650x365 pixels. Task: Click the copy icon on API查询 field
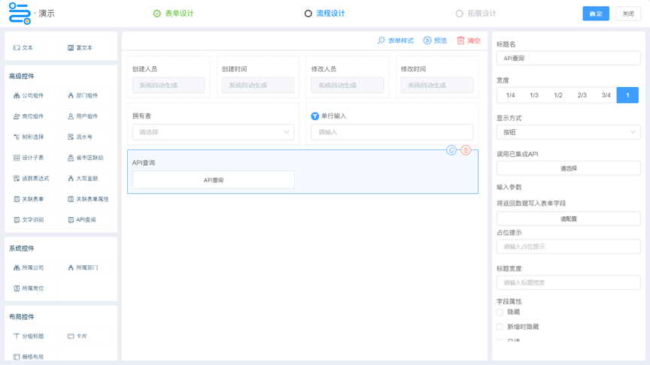(x=451, y=150)
